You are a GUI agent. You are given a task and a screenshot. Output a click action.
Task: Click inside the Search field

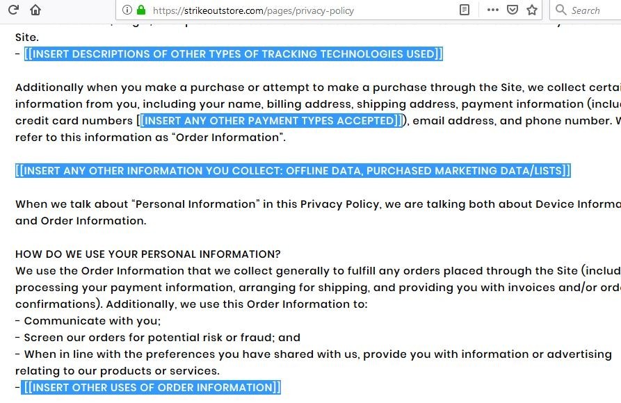point(588,10)
